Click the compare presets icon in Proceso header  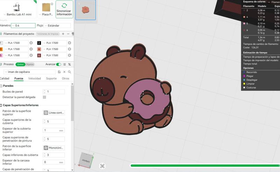(x=69, y=64)
